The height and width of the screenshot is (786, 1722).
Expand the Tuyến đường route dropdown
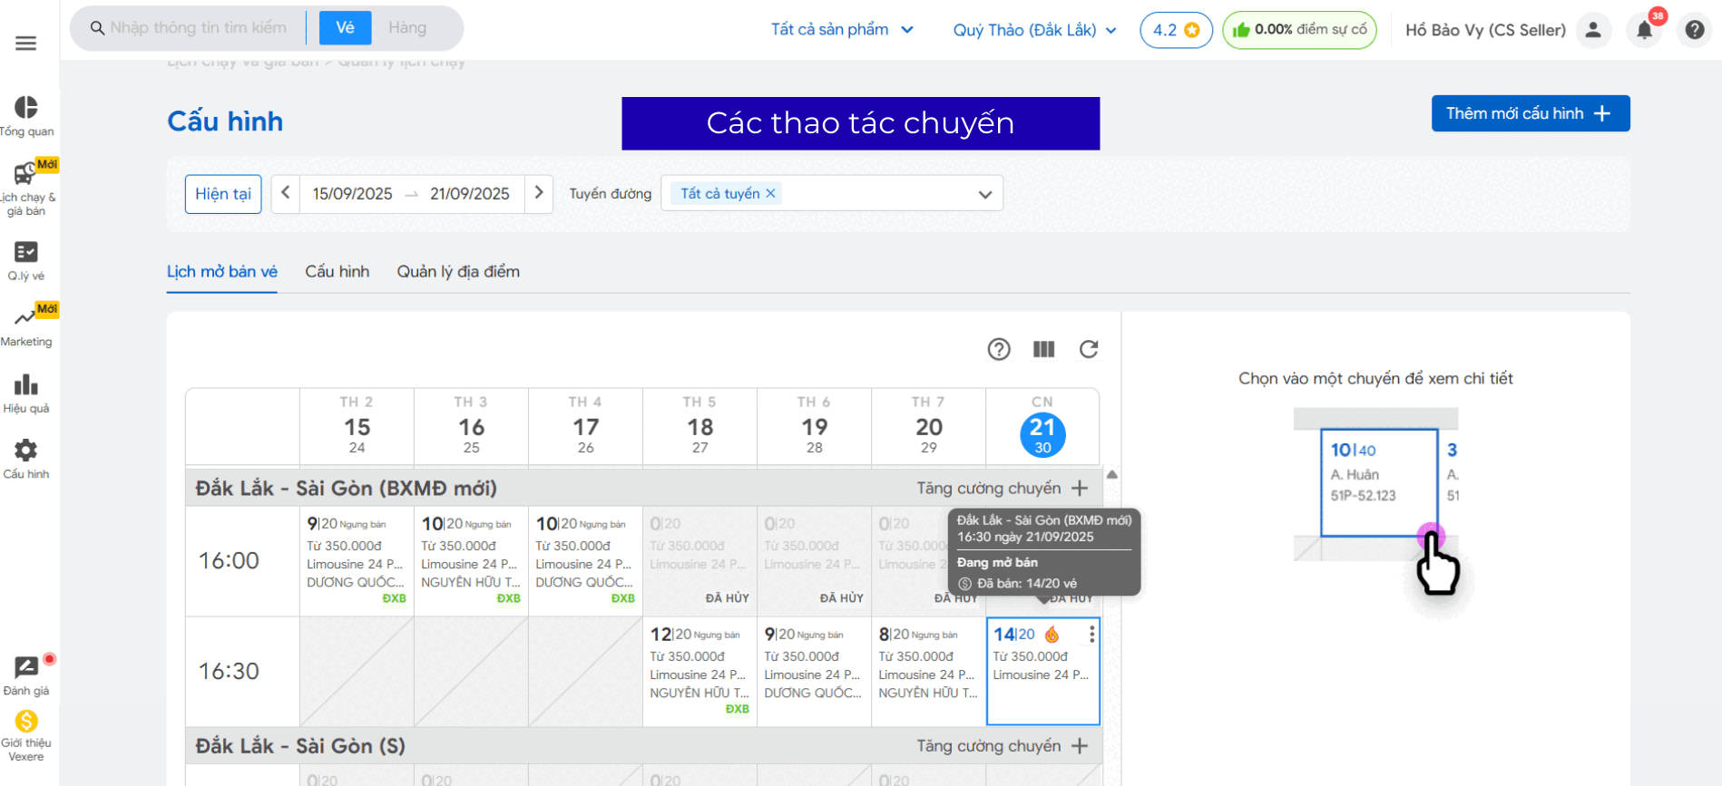point(984,194)
